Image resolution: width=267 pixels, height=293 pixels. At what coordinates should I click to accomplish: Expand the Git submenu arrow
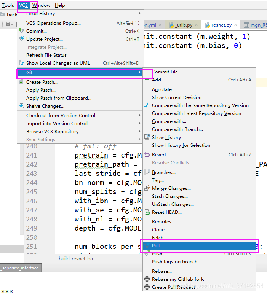[x=139, y=72]
